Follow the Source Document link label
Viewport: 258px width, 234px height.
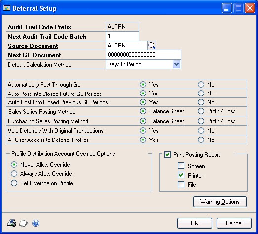tap(33, 46)
